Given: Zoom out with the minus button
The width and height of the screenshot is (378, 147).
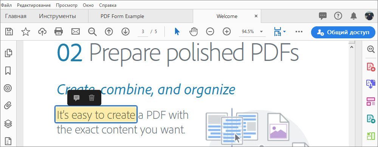Looking at the screenshot, I should point(210,32).
